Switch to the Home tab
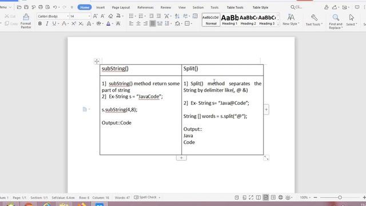 pyautogui.click(x=85, y=7)
